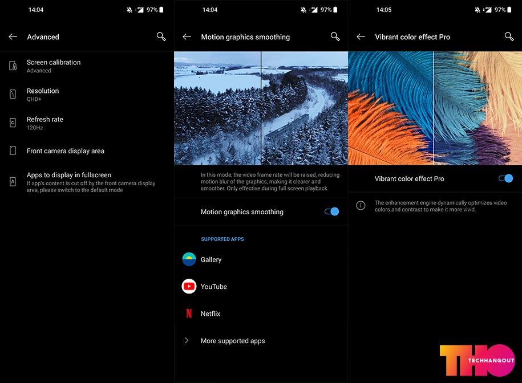
Task: Turn off Motion graphics smoothing switch
Action: (x=331, y=211)
